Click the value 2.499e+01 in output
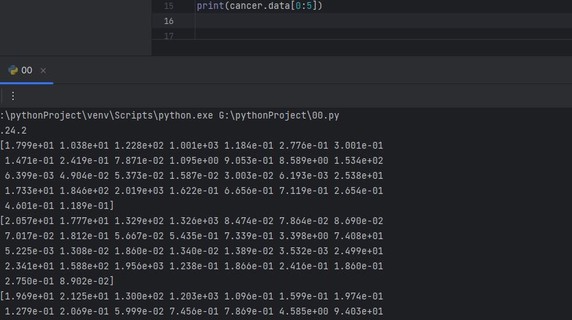This screenshot has width=572, height=320. (x=359, y=251)
